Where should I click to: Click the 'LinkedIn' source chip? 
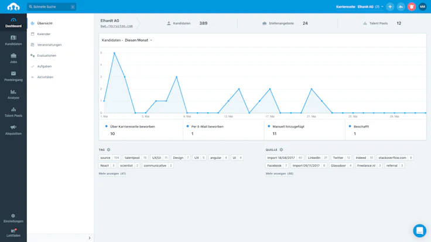pos(317,158)
